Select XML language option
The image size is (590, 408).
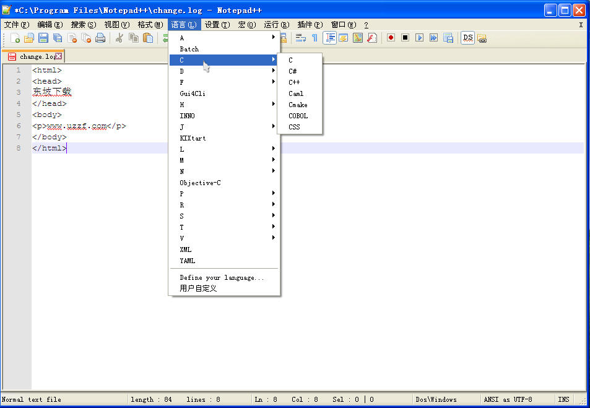point(186,250)
